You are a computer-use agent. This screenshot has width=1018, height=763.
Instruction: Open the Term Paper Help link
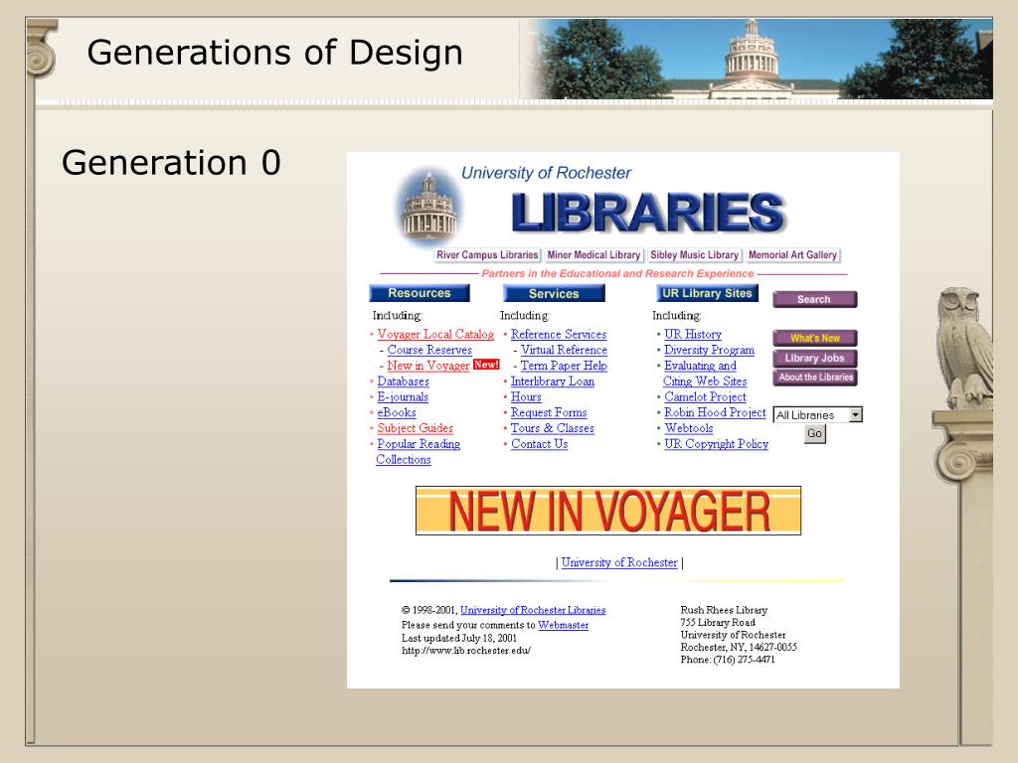564,366
